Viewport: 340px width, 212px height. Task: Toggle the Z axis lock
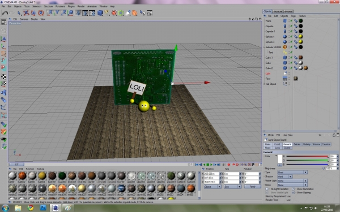tap(63, 13)
